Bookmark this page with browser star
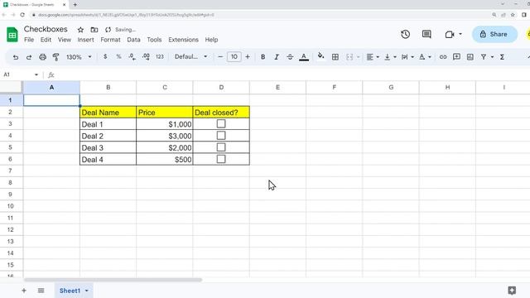Image resolution: width=530 pixels, height=298 pixels. click(513, 15)
